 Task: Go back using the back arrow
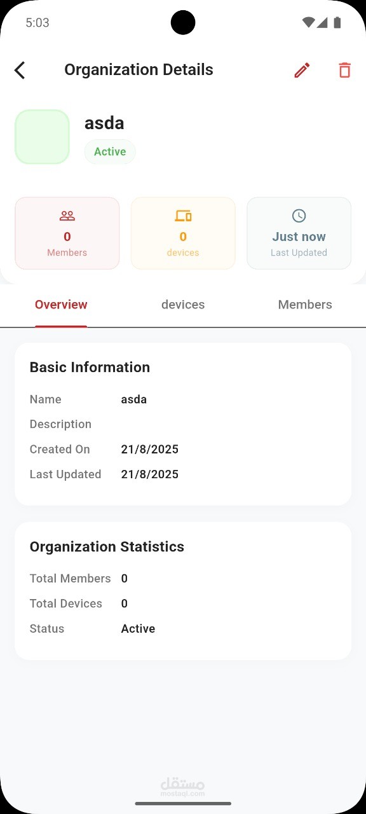(x=20, y=70)
